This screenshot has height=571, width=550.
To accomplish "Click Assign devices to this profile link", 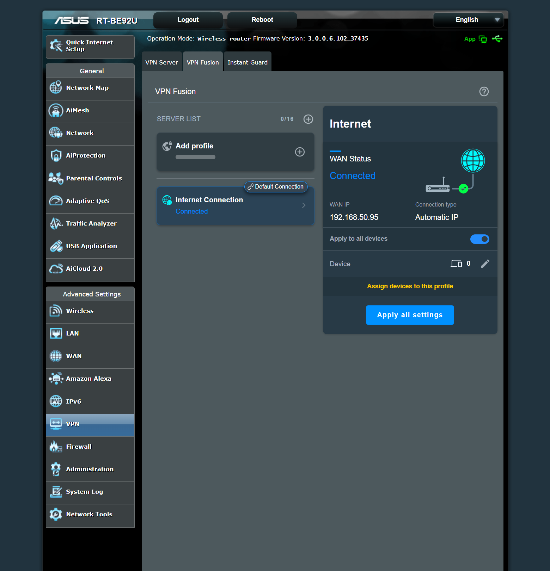I will coord(410,286).
